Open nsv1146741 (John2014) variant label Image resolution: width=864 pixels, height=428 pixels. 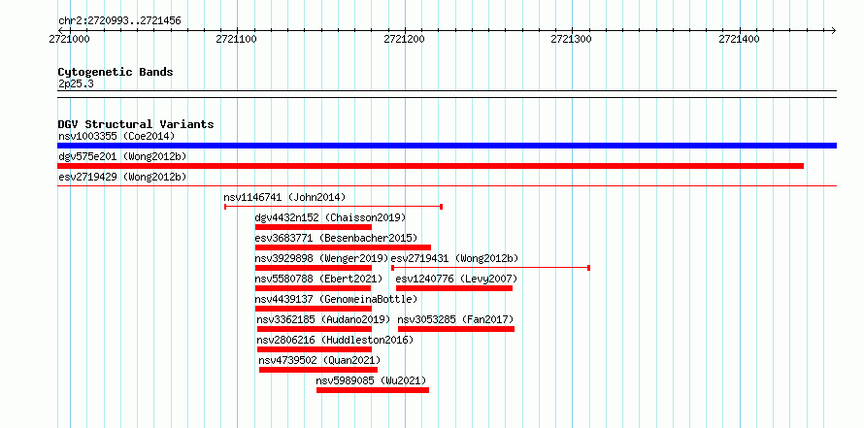[x=284, y=197]
